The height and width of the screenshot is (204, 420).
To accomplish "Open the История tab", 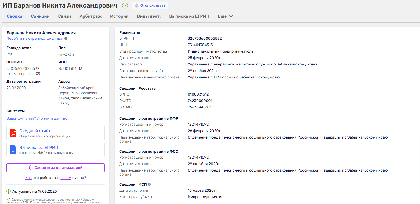I will (x=119, y=16).
